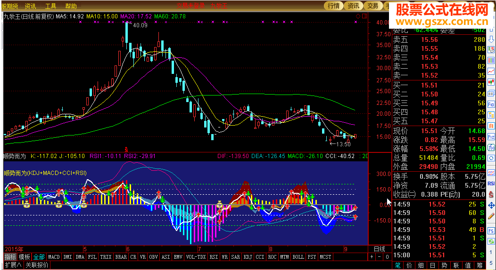The width and height of the screenshot is (496, 270).
Task: Click the 买一 price 15.51
Action: point(429,85)
